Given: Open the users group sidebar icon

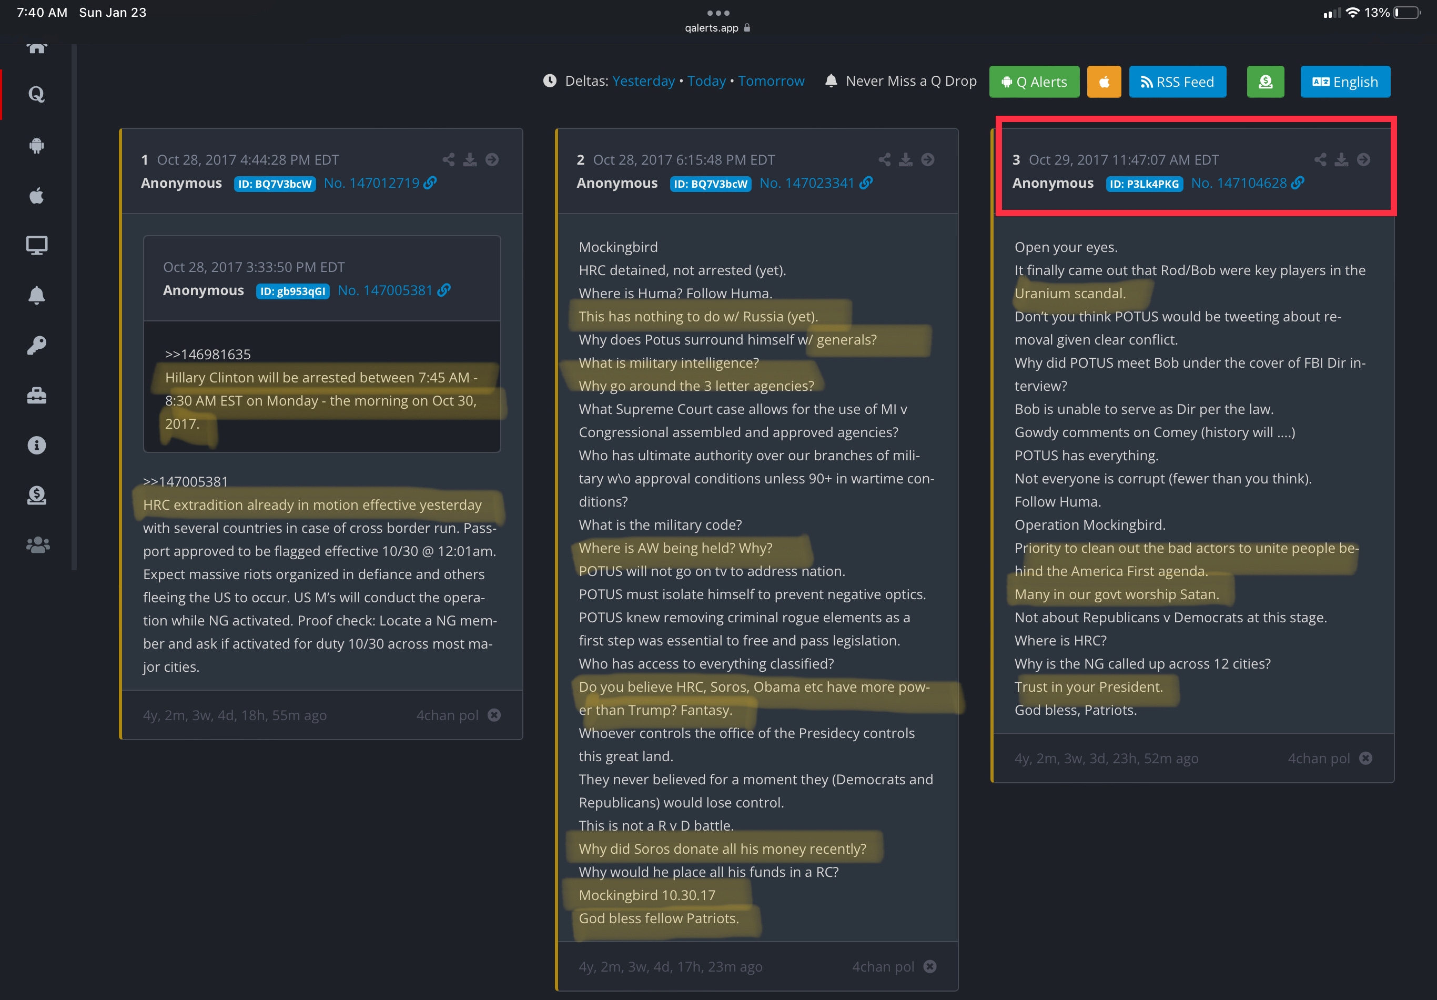Looking at the screenshot, I should click(37, 545).
